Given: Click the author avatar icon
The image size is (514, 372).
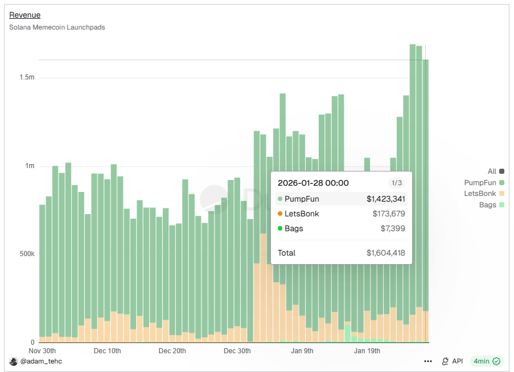Looking at the screenshot, I should (14, 361).
